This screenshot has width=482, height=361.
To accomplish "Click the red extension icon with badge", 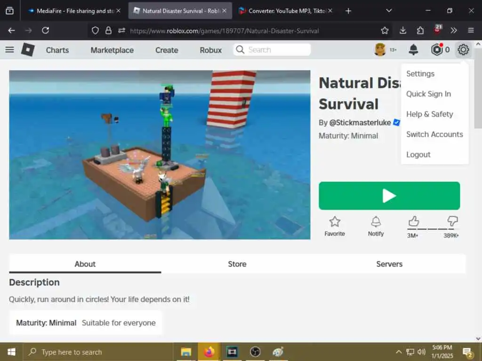I will 437,29.
